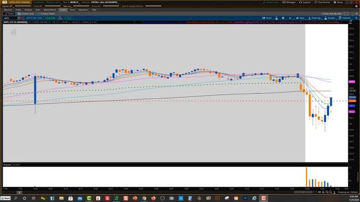Switch to the Analyze tab
Image resolution: width=360 pixels, height=202 pixels.
[x=28, y=10]
